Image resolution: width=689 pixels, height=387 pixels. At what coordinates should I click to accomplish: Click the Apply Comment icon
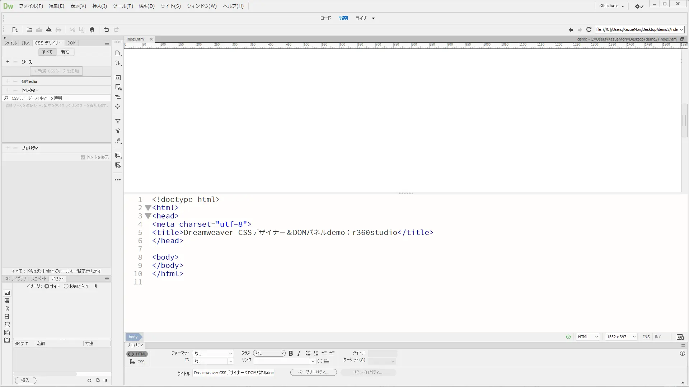tap(118, 156)
